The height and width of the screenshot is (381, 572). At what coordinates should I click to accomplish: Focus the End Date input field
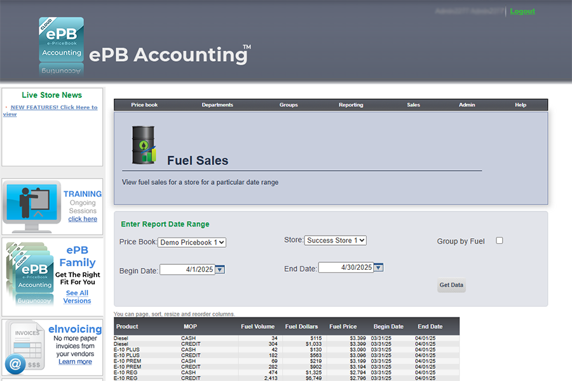[x=346, y=267]
